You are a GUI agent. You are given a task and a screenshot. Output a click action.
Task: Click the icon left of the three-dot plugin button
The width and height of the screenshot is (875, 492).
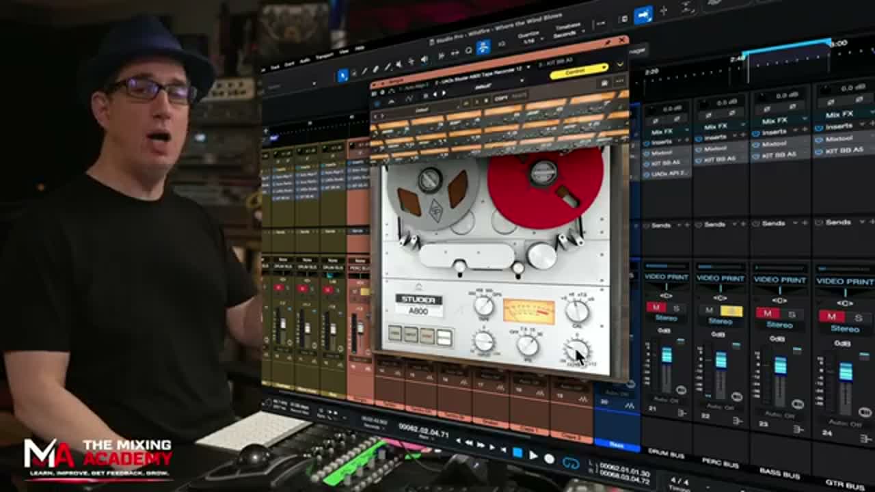[606, 83]
